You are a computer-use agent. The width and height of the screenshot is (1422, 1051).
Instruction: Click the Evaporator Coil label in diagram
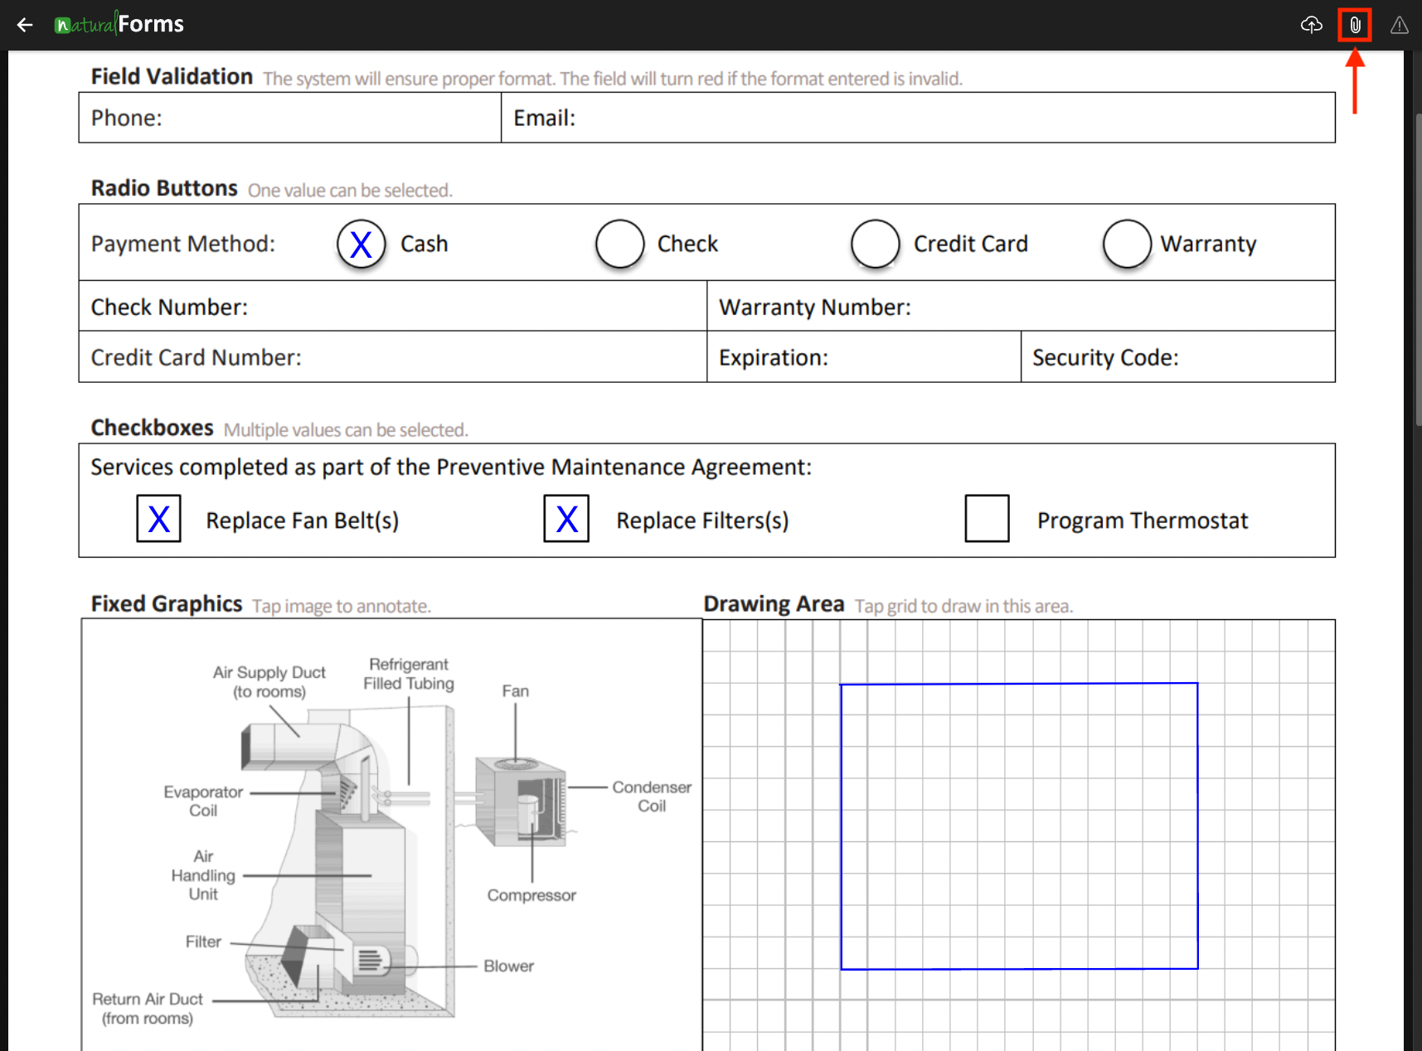(x=203, y=801)
